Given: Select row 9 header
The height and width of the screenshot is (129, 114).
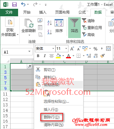Looking at the screenshot, I should (x=5, y=89).
